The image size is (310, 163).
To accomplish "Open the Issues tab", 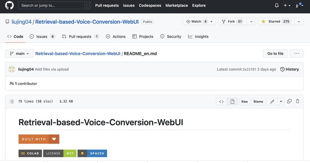I will (x=42, y=37).
